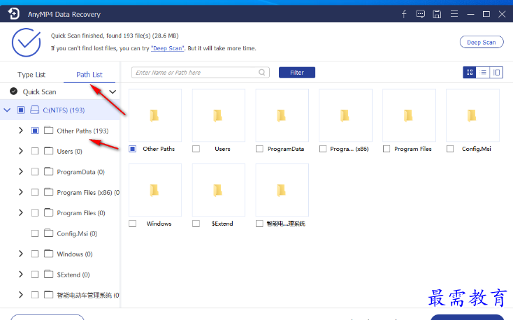Screen dimensions: 513x320
Task: Click folder icon beside Config.Msi (0) in tree
Action: click(48, 233)
